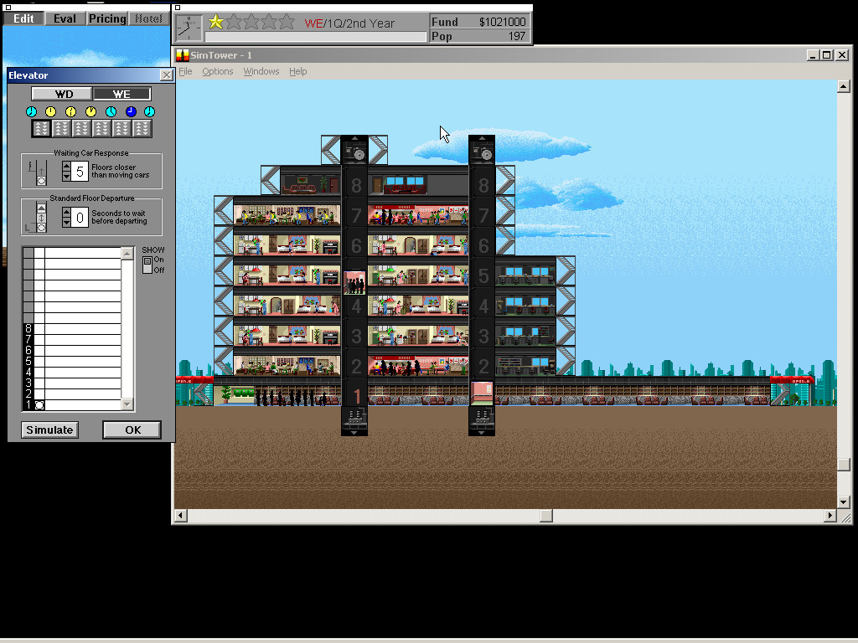Click the SimTower title bar tower icon
The image size is (858, 643).
pyautogui.click(x=182, y=55)
